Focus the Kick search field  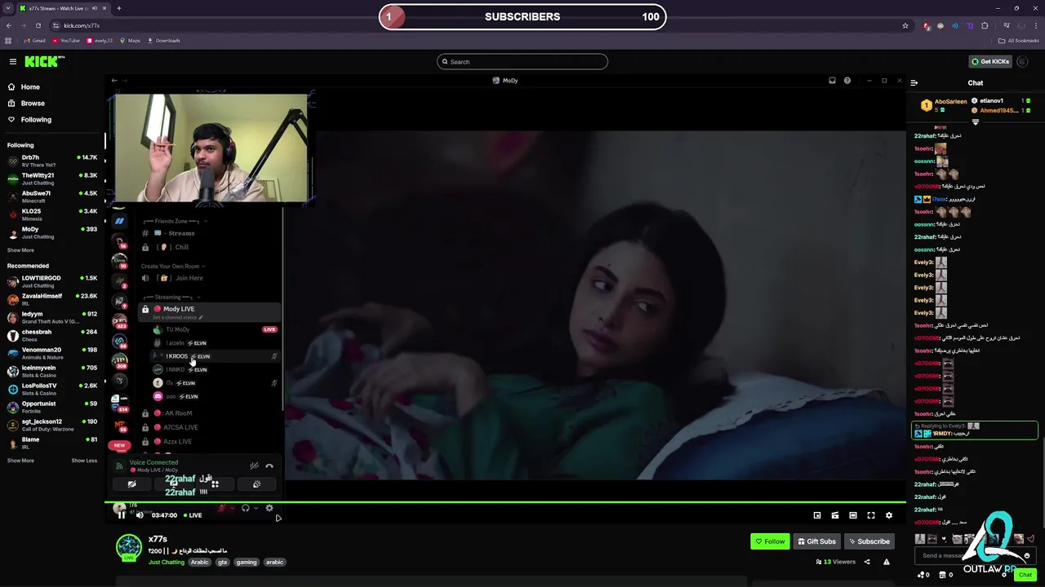click(x=522, y=62)
